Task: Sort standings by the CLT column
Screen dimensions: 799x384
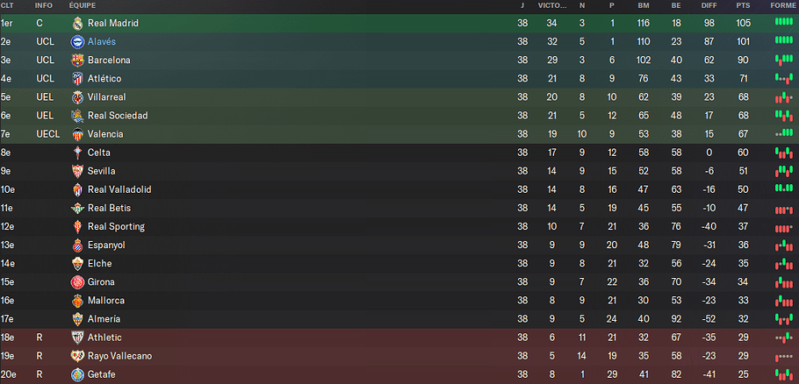Action: pyautogui.click(x=7, y=5)
